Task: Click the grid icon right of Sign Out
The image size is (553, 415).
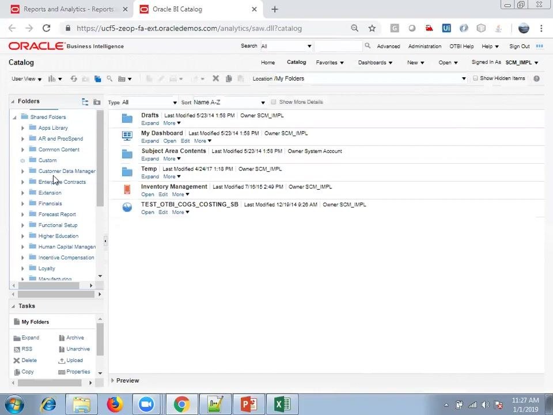Action: [x=539, y=46]
